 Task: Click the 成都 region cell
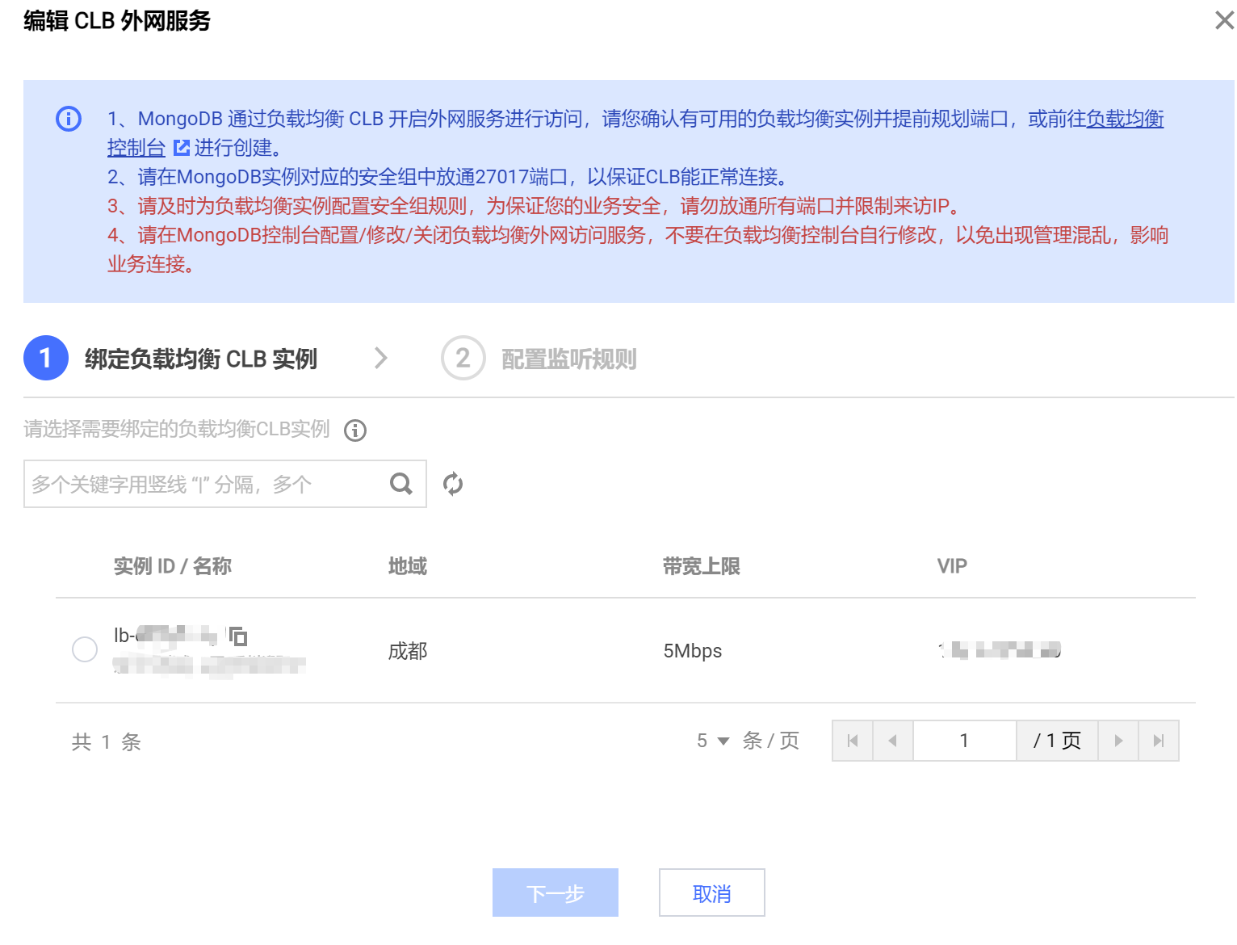(x=408, y=651)
